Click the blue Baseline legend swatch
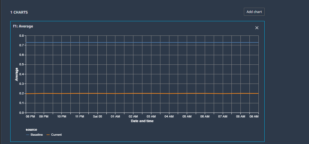 (x=28, y=135)
